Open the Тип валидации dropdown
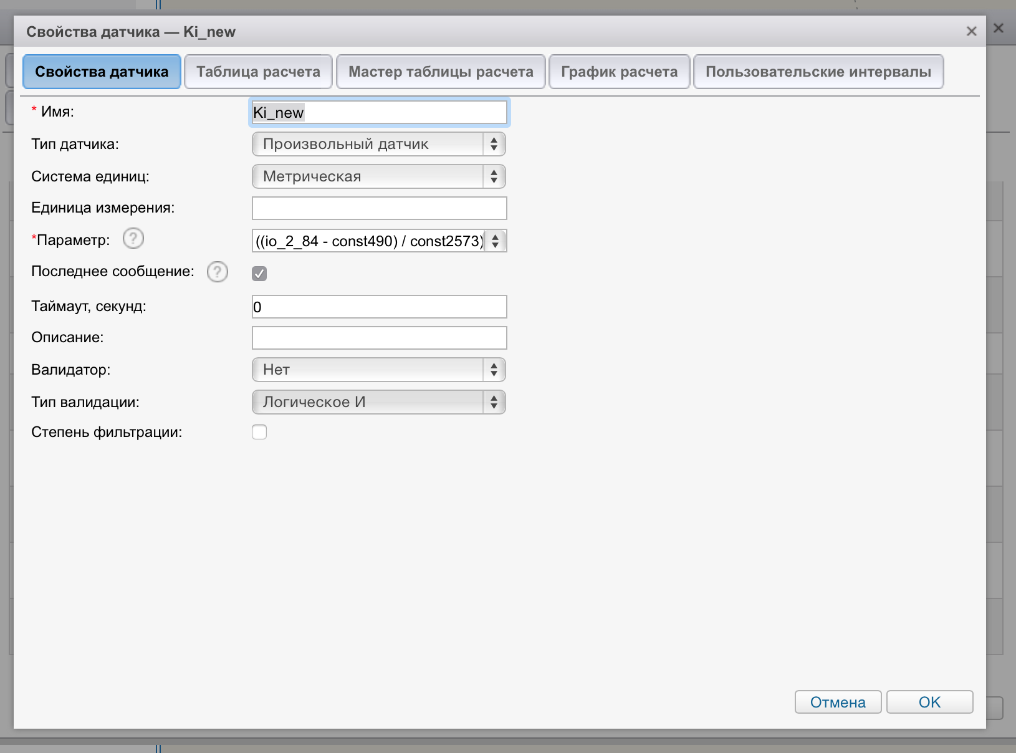The image size is (1016, 753). pos(378,402)
